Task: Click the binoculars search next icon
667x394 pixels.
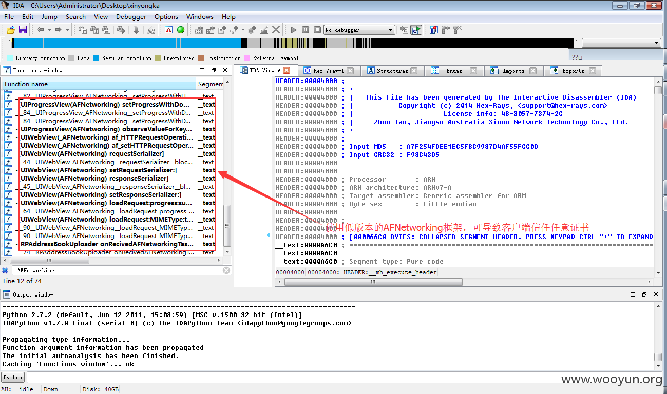Action: (x=121, y=30)
